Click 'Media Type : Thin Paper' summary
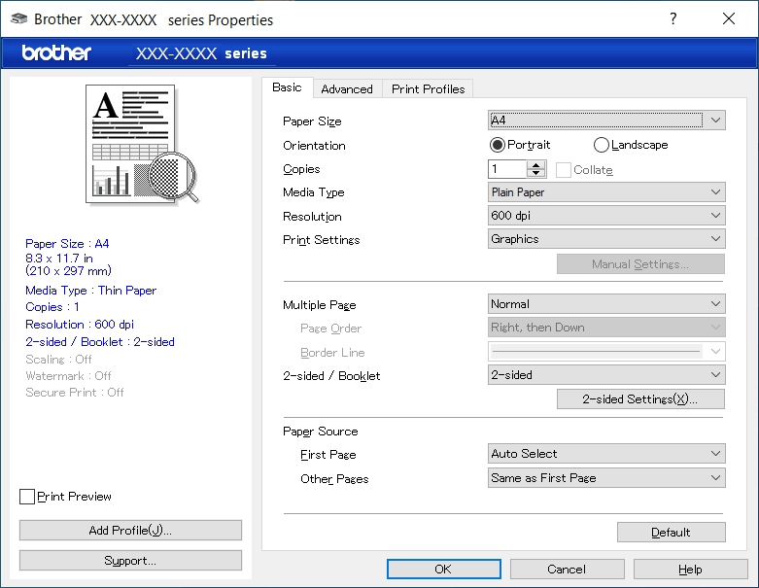Viewport: 759px width, 588px height. coord(91,291)
